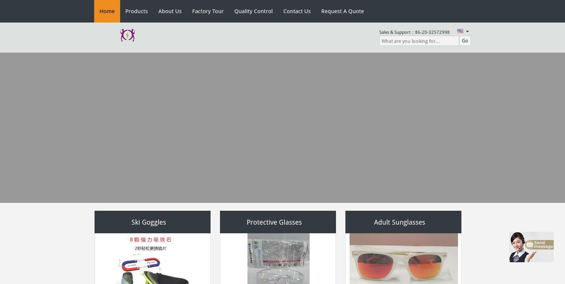This screenshot has height=284, width=565.
Task: Open the live chat support widget
Action: (x=531, y=247)
